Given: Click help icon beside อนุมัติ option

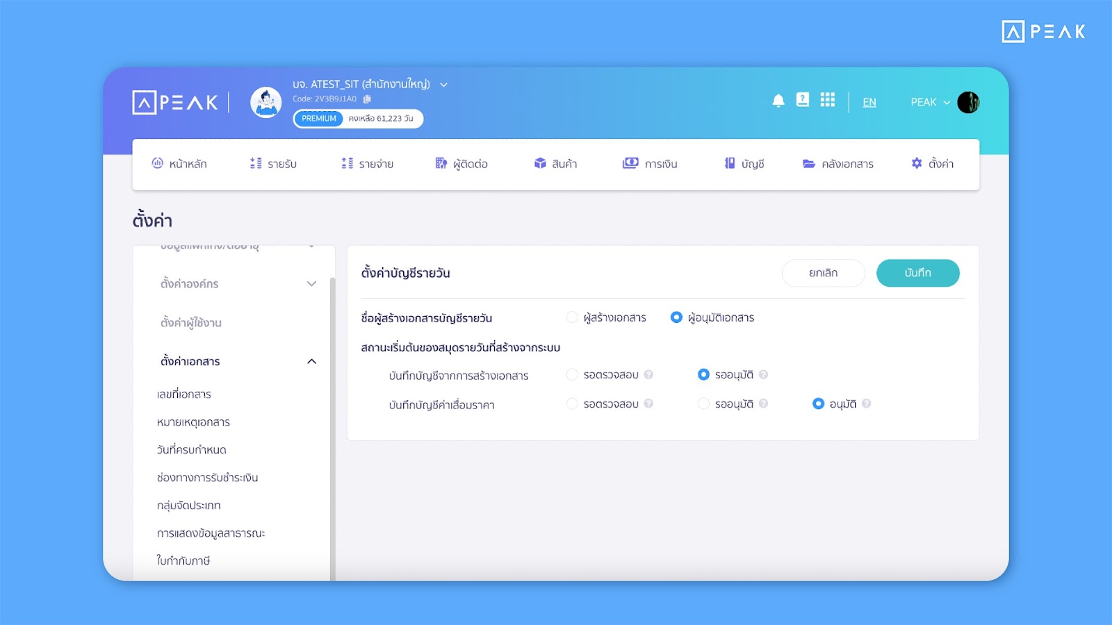Looking at the screenshot, I should click(867, 403).
